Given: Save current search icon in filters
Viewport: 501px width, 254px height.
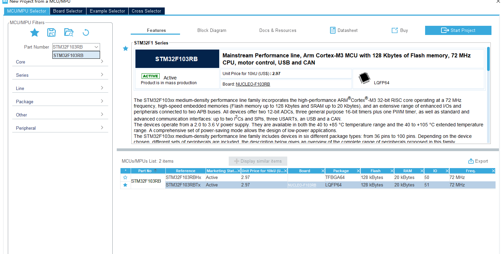Looking at the screenshot, I should pos(52,33).
